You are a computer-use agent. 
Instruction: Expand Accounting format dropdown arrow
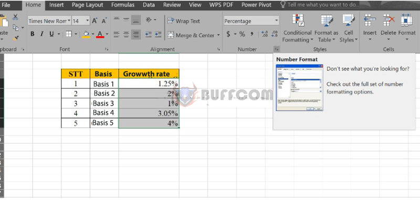point(235,34)
